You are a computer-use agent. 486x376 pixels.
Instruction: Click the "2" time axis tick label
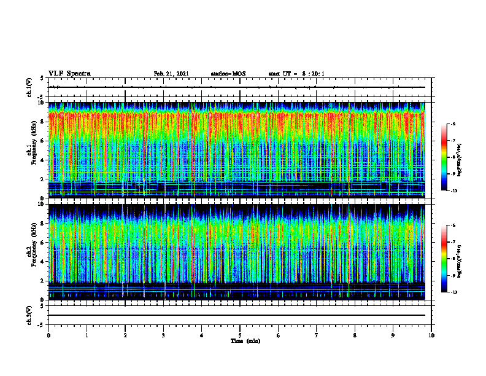coord(125,335)
